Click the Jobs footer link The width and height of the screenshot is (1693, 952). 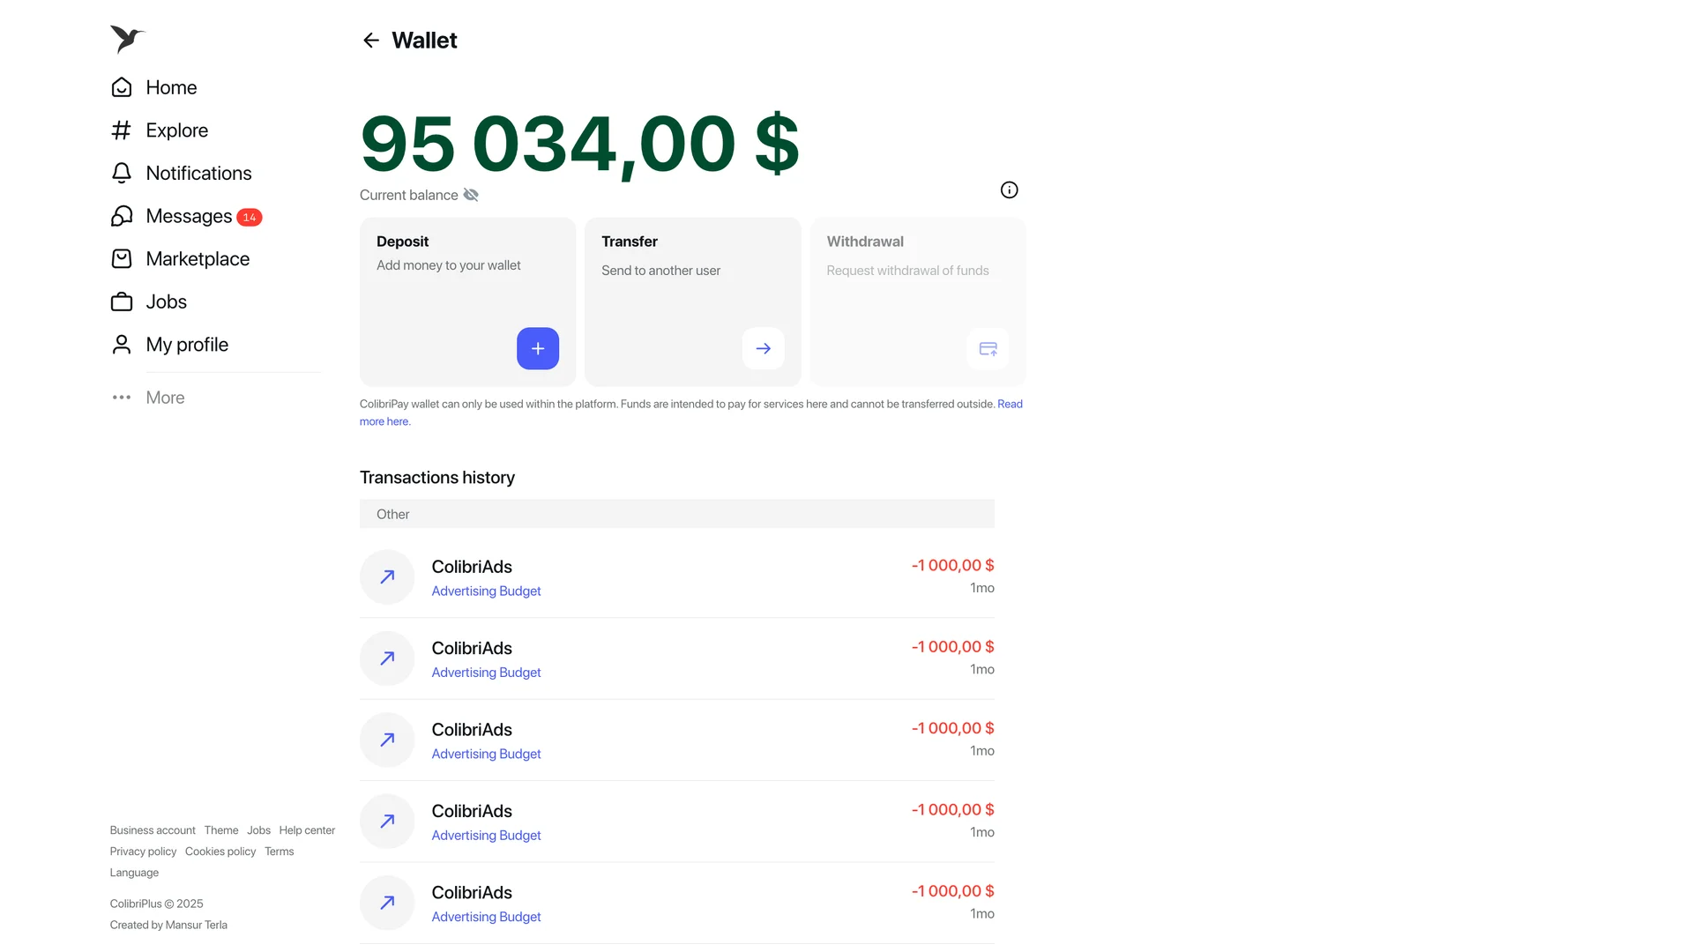coord(258,830)
